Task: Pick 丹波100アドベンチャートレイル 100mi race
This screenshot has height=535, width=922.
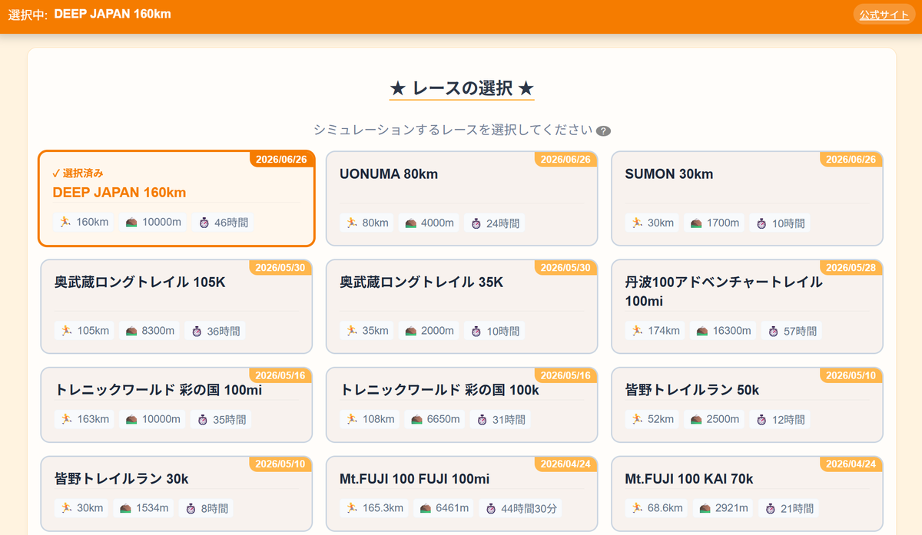Action: [747, 306]
